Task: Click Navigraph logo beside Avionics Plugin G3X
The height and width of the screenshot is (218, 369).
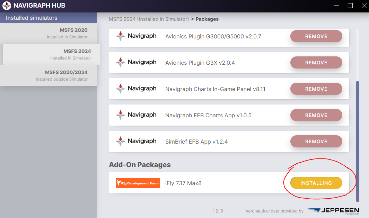Action: coord(136,62)
